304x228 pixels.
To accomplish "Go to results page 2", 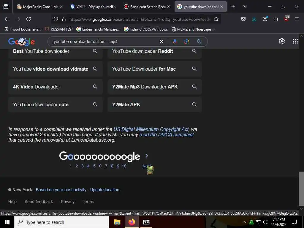I will tap(77, 166).
